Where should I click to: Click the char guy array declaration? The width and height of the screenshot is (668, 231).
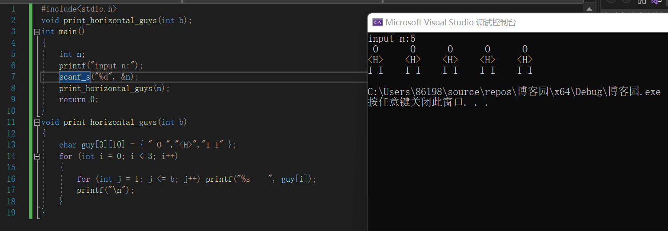[148, 145]
